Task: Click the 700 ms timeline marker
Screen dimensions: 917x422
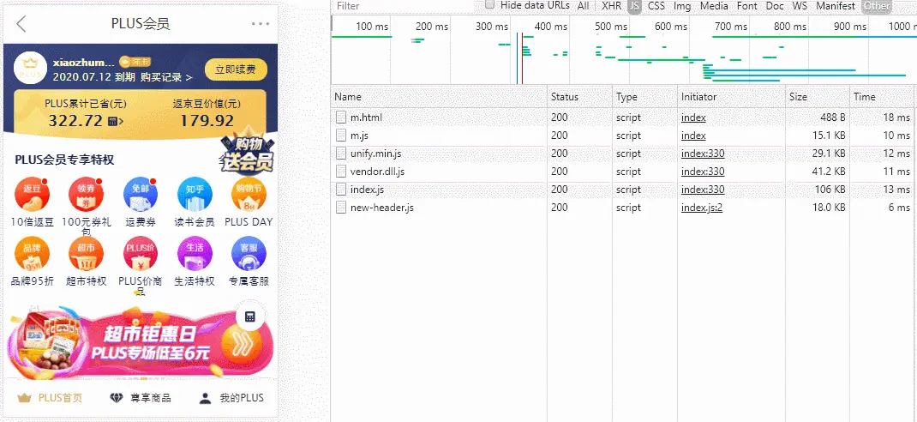Action: point(731,27)
